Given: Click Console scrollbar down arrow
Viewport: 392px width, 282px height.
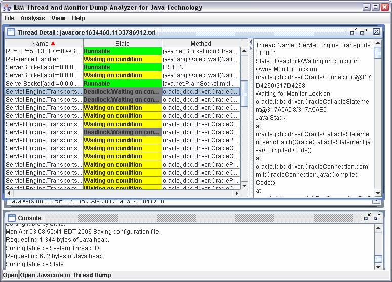Looking at the screenshot, I should click(x=378, y=267).
